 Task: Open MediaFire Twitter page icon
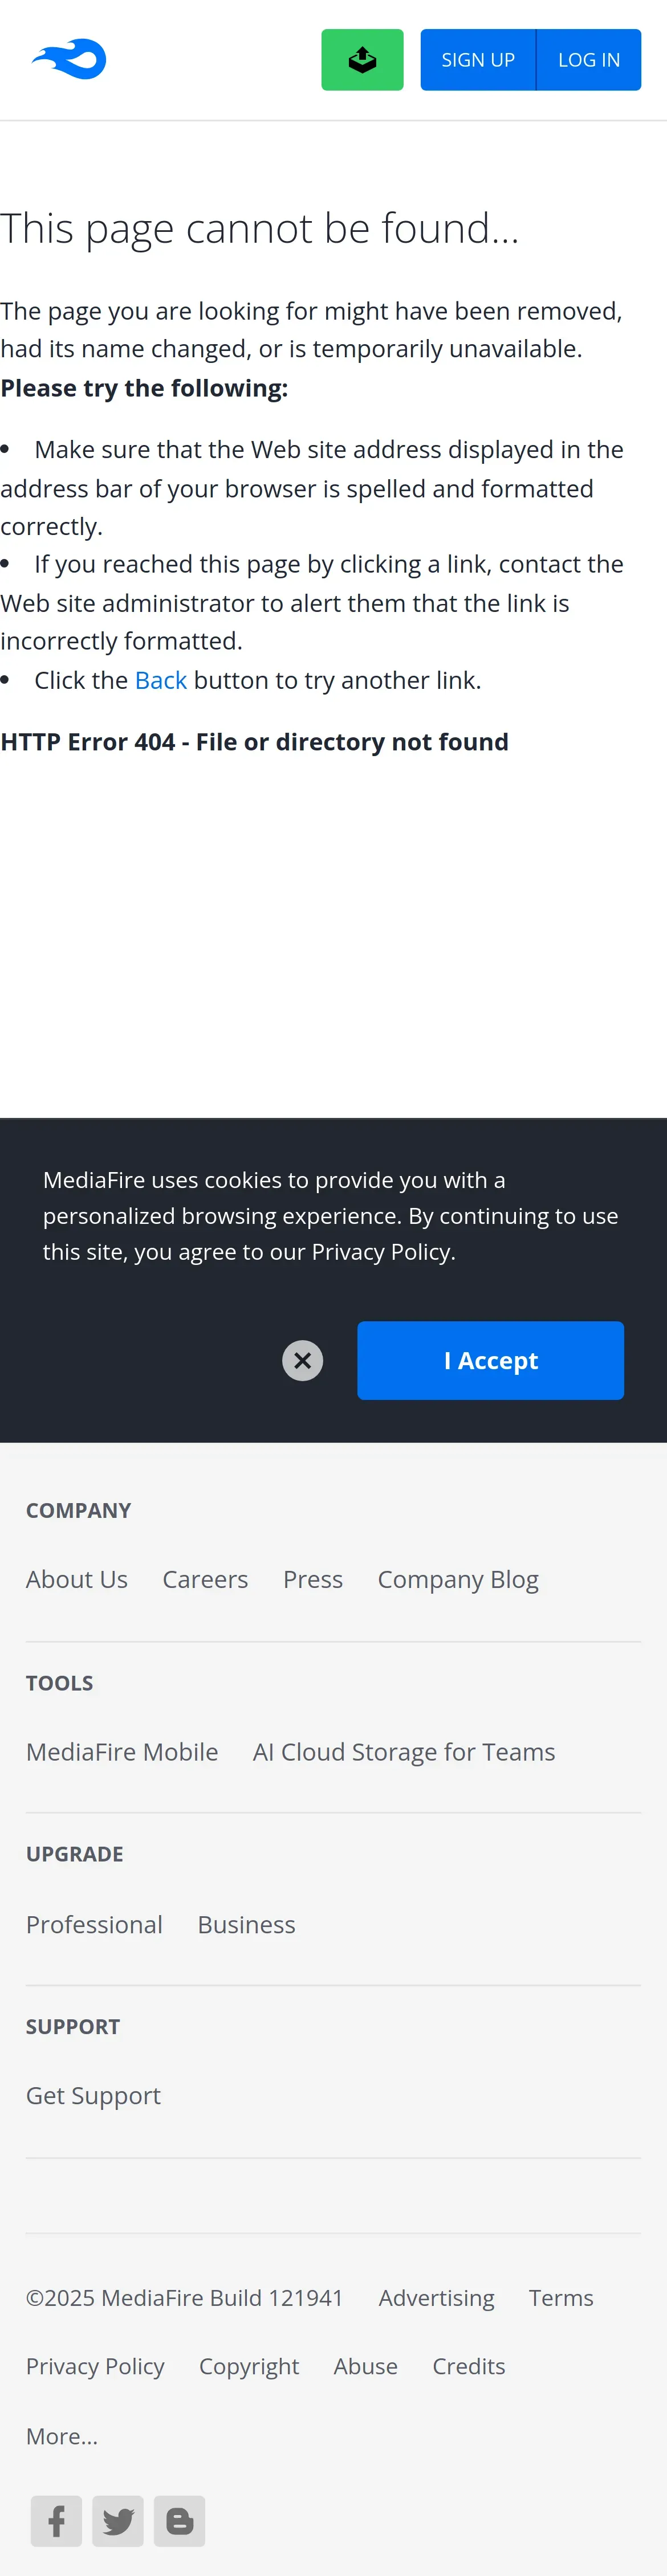tap(118, 2520)
